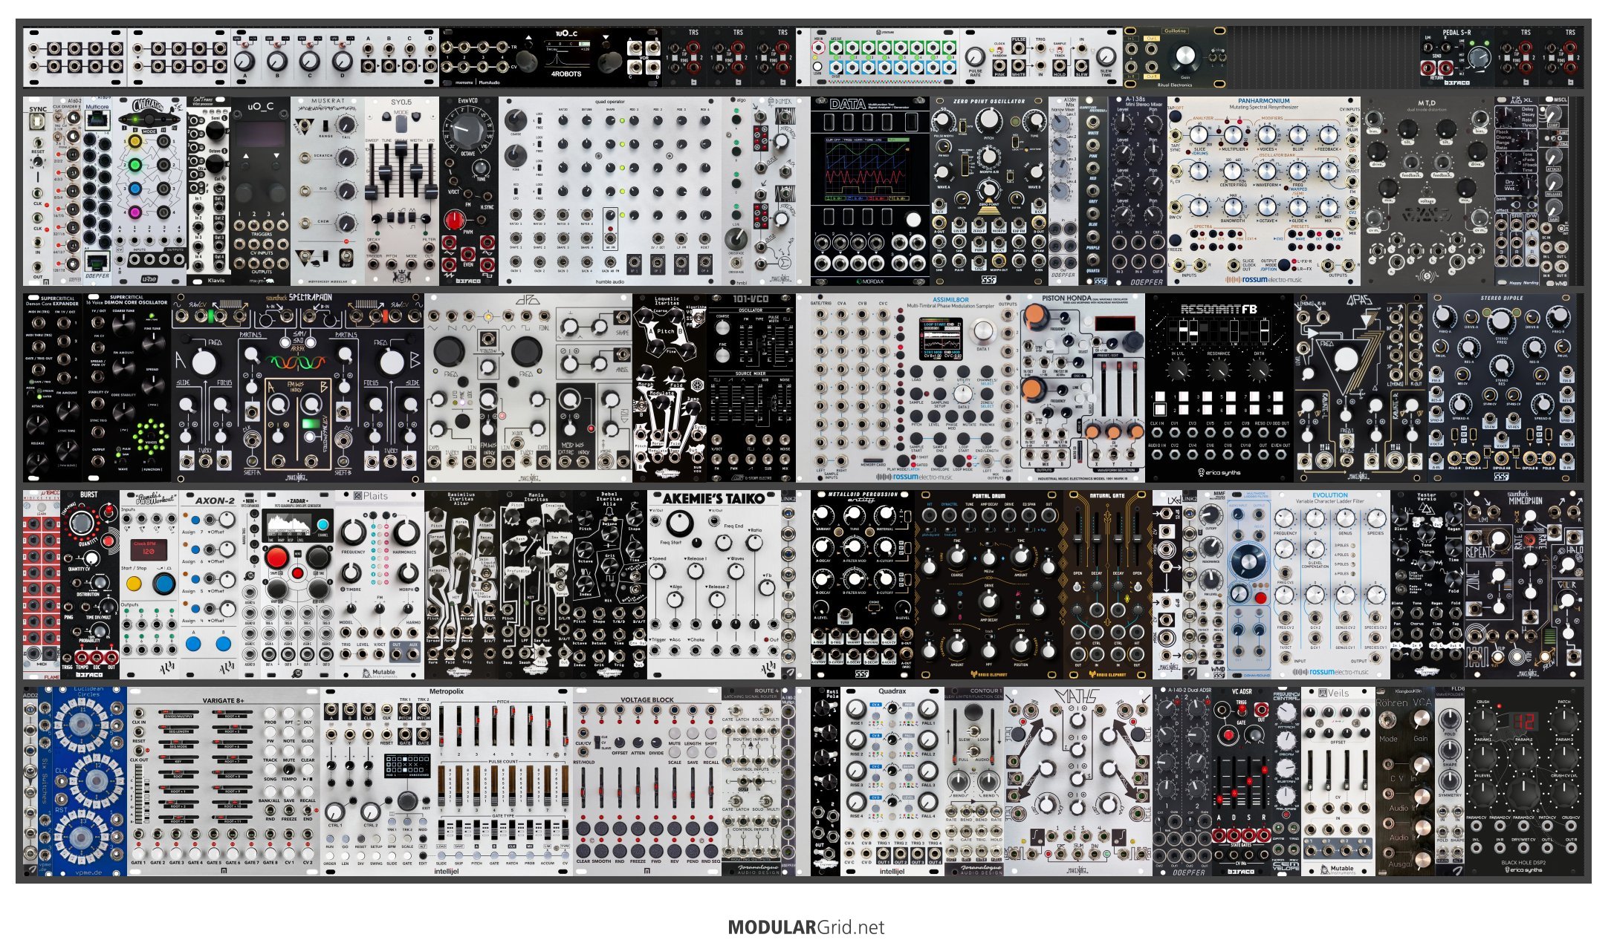Click the RUN button on Metropolix
1614x943 pixels.
point(330,838)
